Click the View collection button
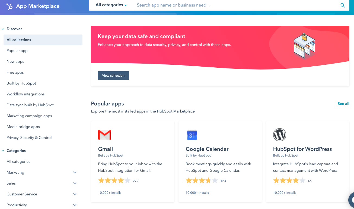Image resolution: width=354 pixels, height=209 pixels. (113, 76)
